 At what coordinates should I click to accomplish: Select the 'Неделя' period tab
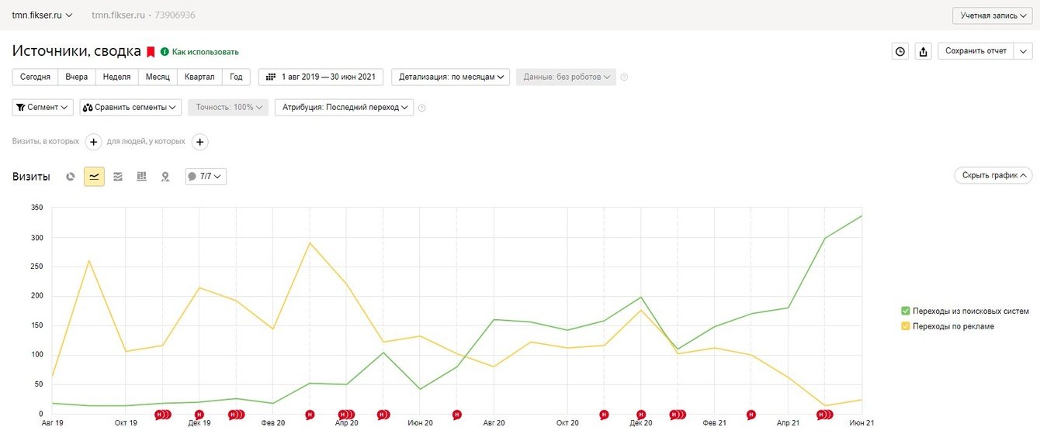[x=116, y=77]
